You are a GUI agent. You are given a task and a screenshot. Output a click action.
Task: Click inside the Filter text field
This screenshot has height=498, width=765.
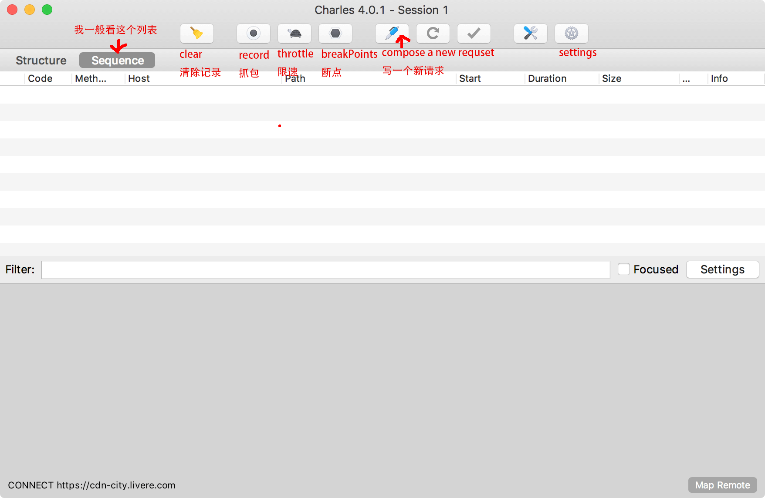(325, 270)
